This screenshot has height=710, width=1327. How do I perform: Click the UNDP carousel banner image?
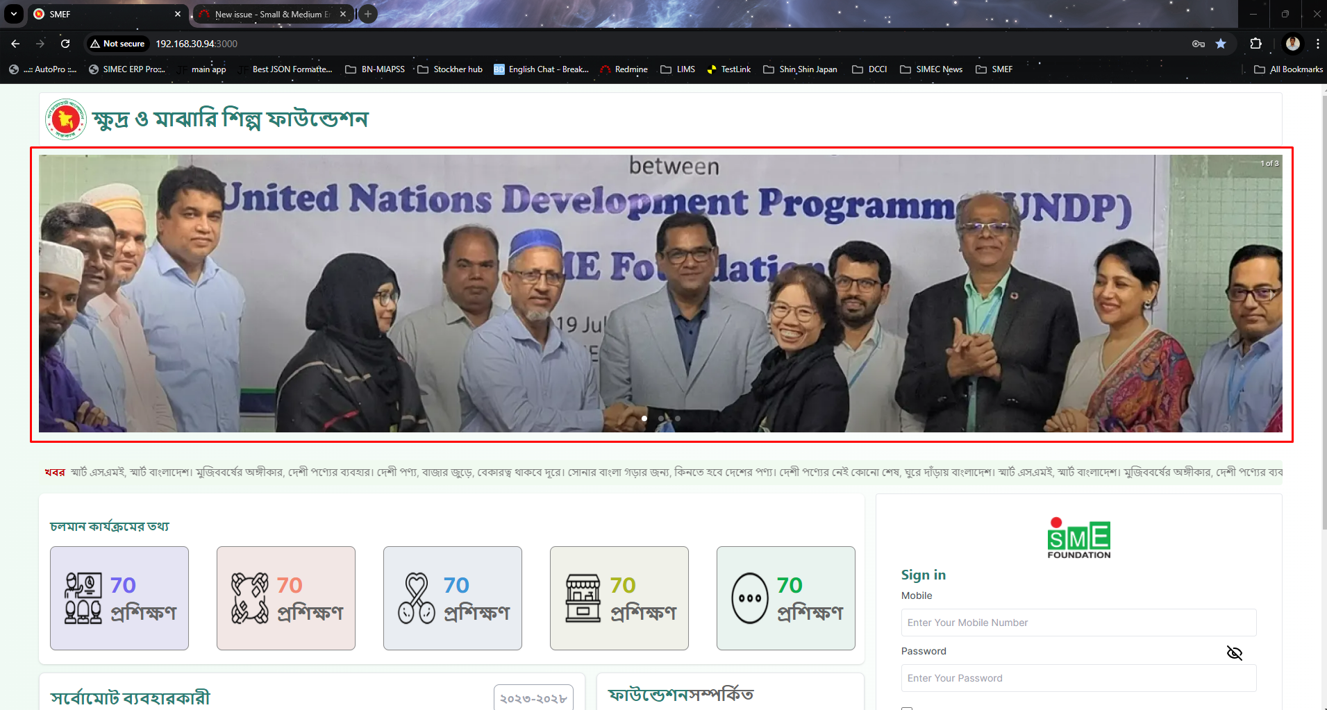coord(660,294)
